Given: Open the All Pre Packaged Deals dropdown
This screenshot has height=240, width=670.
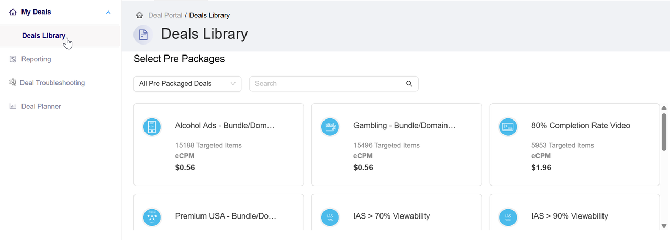Looking at the screenshot, I should pyautogui.click(x=187, y=84).
